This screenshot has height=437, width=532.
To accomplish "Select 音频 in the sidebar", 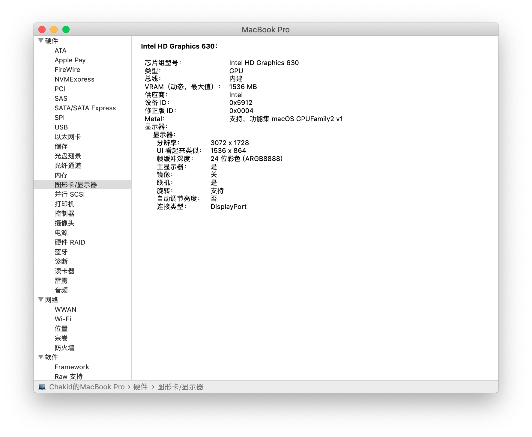I will (x=61, y=290).
